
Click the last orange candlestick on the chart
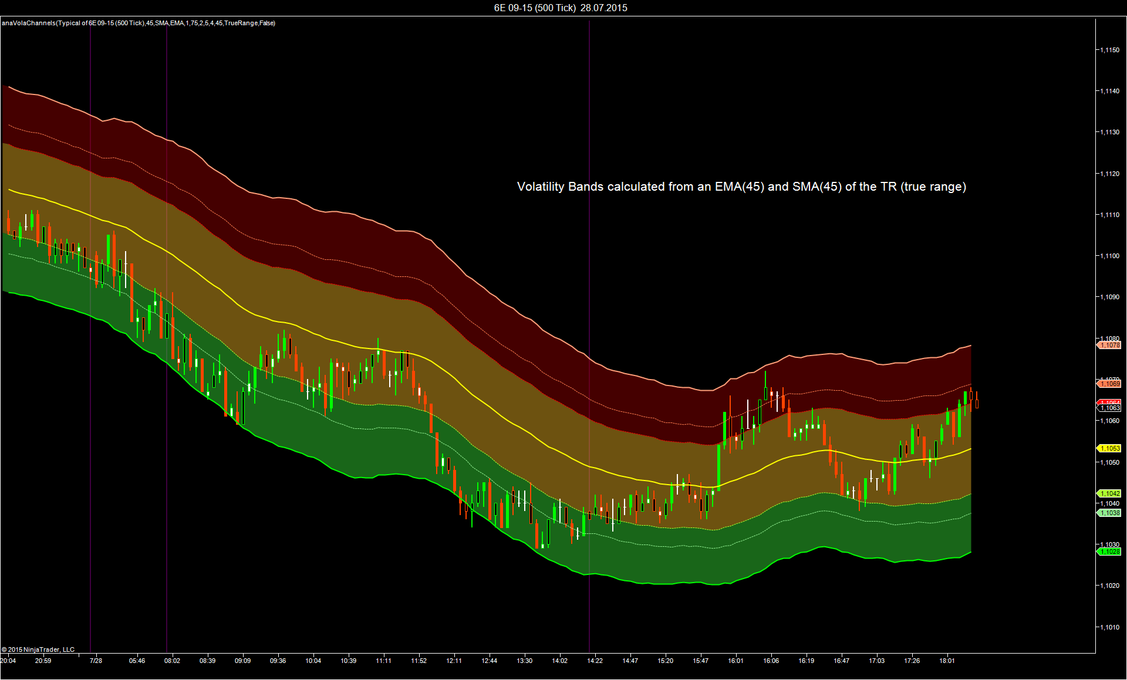[x=977, y=403]
